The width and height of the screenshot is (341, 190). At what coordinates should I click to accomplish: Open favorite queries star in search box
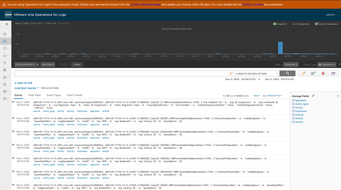[x=231, y=73]
